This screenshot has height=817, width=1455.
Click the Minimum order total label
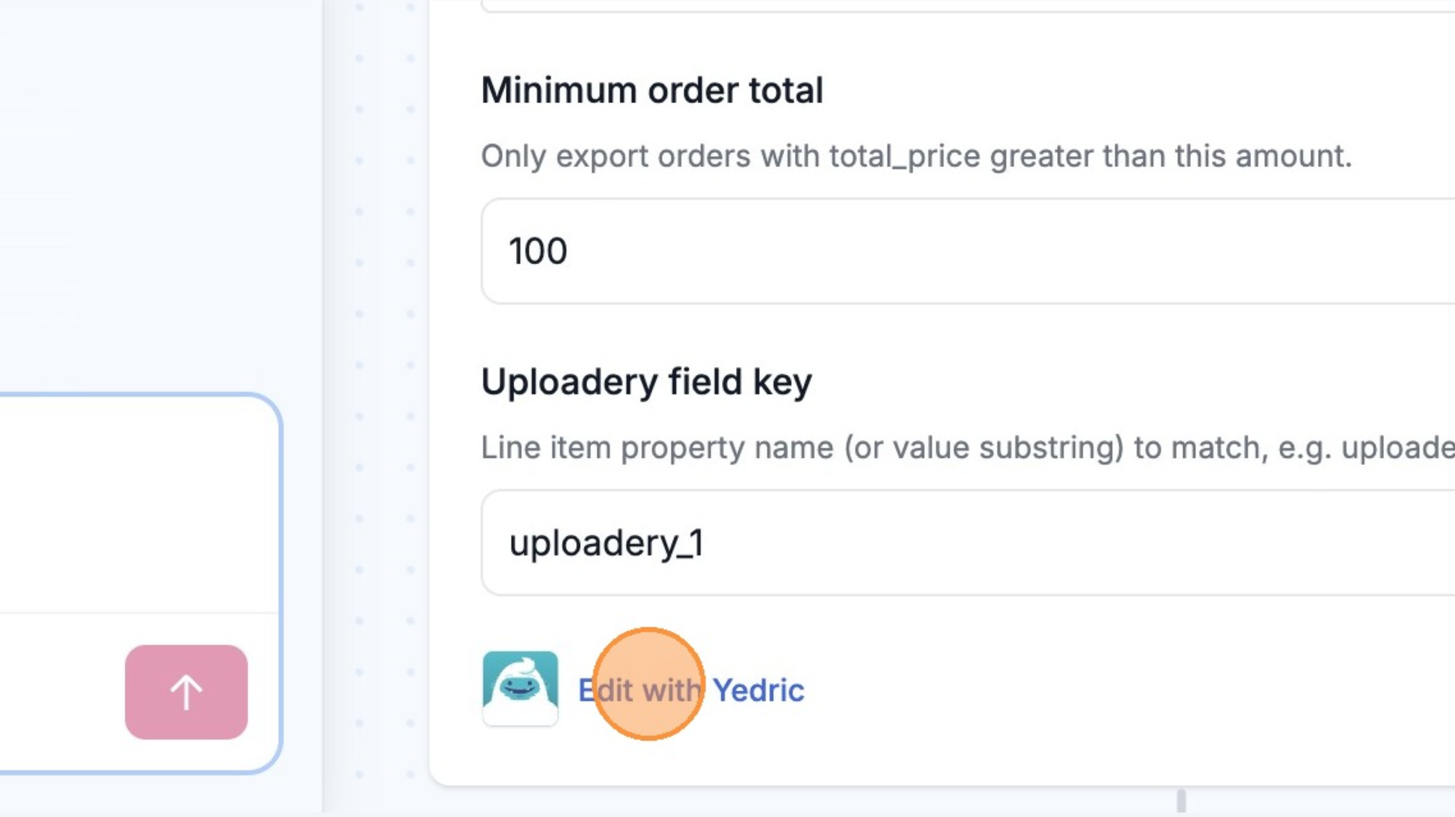point(652,91)
